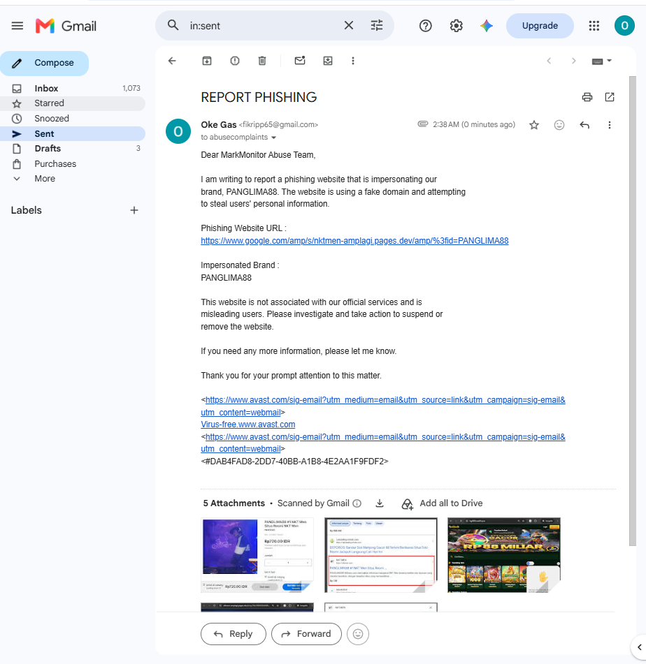The width and height of the screenshot is (646, 664).
Task: Move email to inbox icon
Action: coord(328,61)
